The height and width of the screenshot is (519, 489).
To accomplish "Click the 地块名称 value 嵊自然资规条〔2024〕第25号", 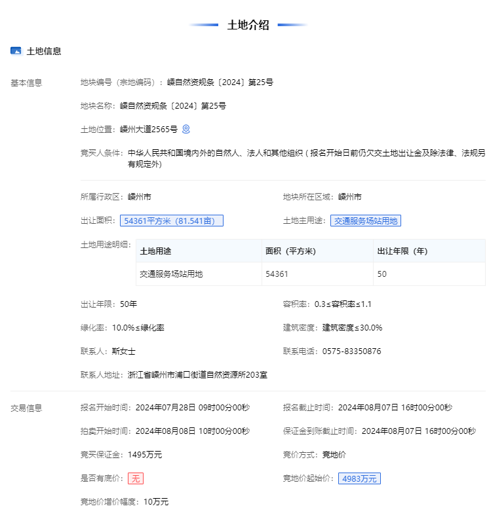I will (x=173, y=106).
